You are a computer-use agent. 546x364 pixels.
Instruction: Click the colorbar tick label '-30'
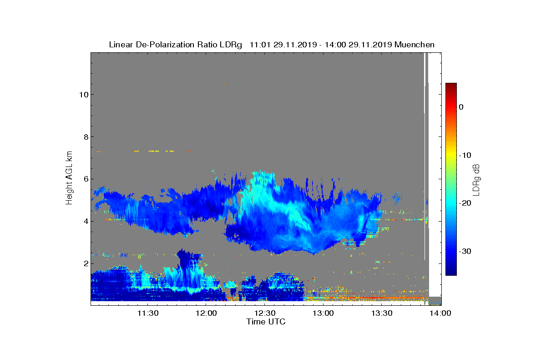point(465,252)
